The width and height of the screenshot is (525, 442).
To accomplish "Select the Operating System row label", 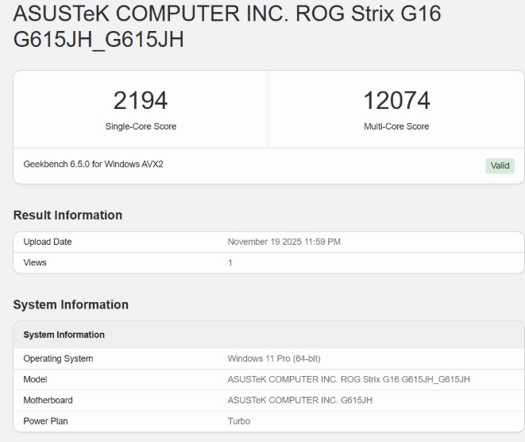I will coord(58,359).
